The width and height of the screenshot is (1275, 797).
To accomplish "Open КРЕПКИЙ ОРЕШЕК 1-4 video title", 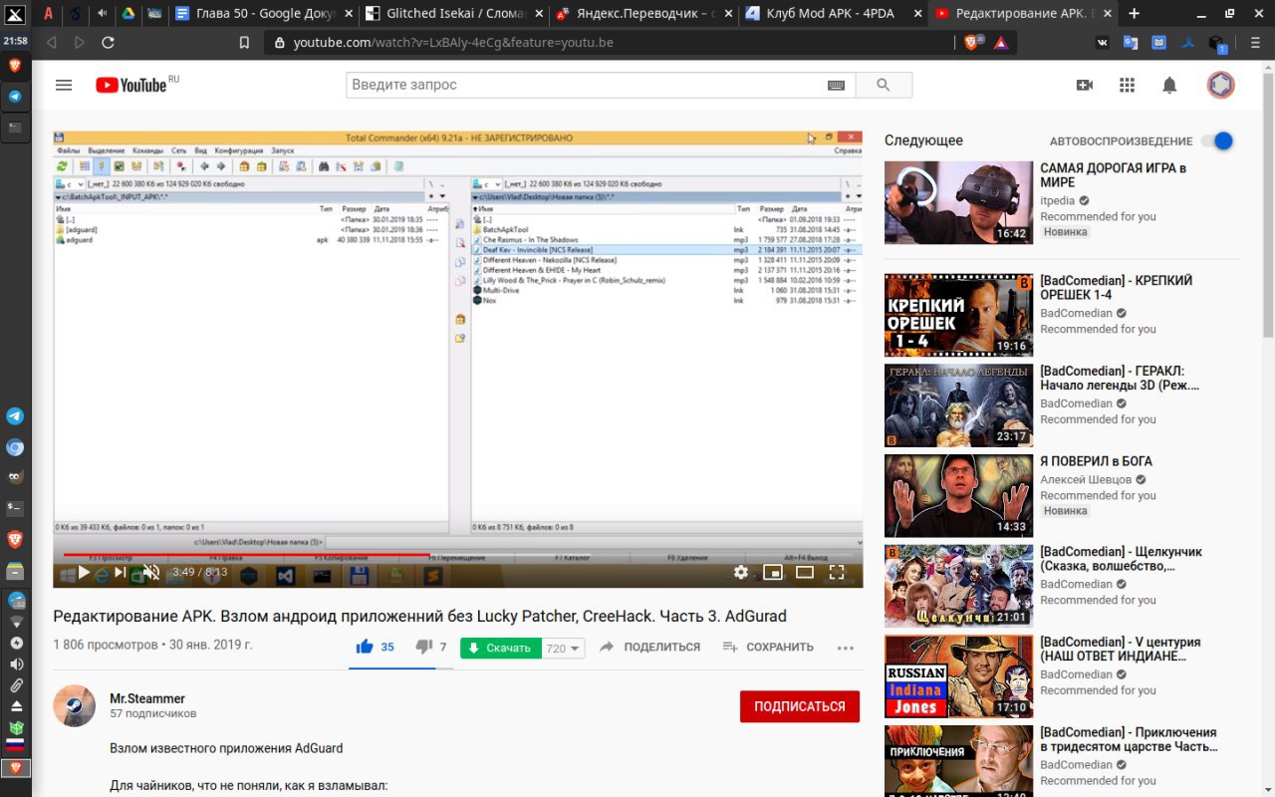I will click(1116, 288).
